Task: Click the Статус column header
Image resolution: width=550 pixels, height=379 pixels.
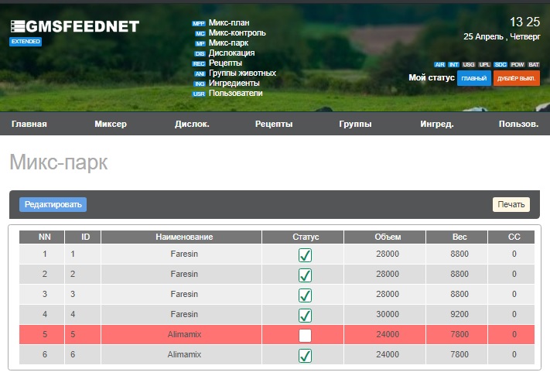Action: click(x=302, y=237)
